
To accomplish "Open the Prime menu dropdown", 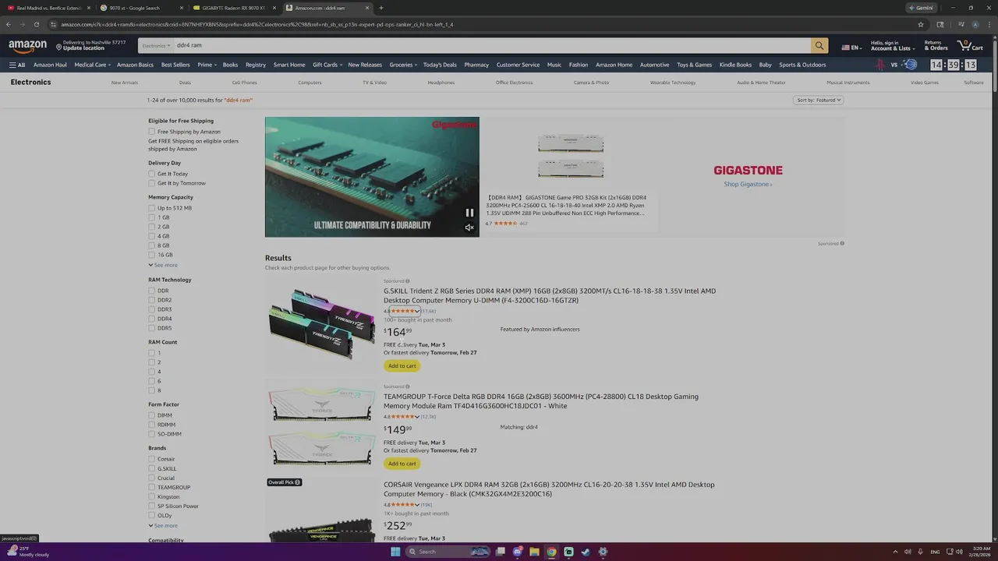I will tap(207, 65).
